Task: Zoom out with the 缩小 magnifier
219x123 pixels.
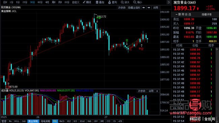Action: click(138, 2)
